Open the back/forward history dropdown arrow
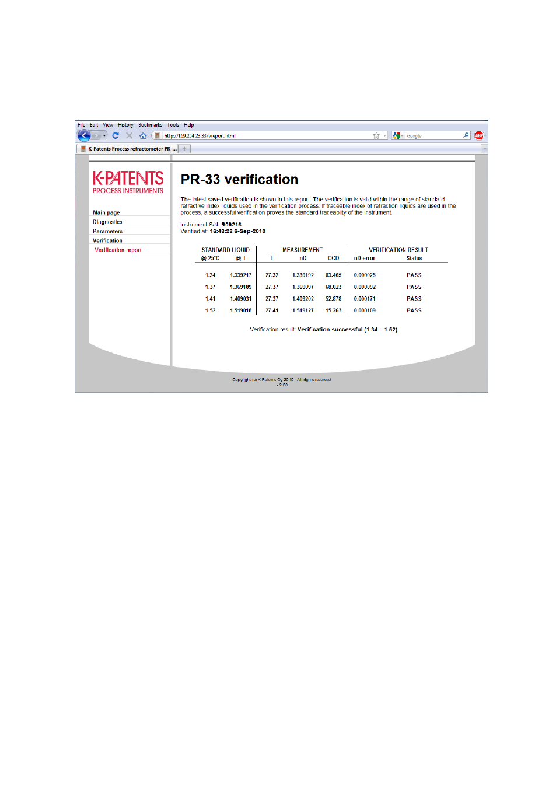 104,135
